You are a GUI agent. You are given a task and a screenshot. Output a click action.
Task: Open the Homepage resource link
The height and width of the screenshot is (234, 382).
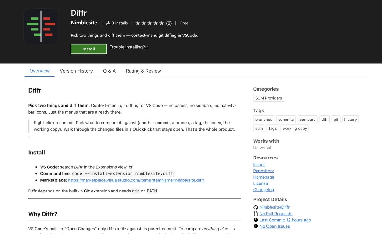(264, 177)
